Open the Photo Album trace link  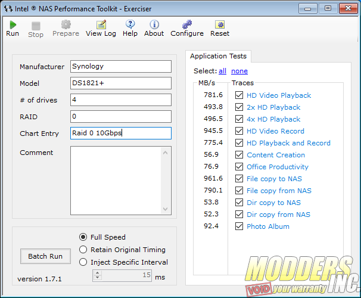(268, 226)
